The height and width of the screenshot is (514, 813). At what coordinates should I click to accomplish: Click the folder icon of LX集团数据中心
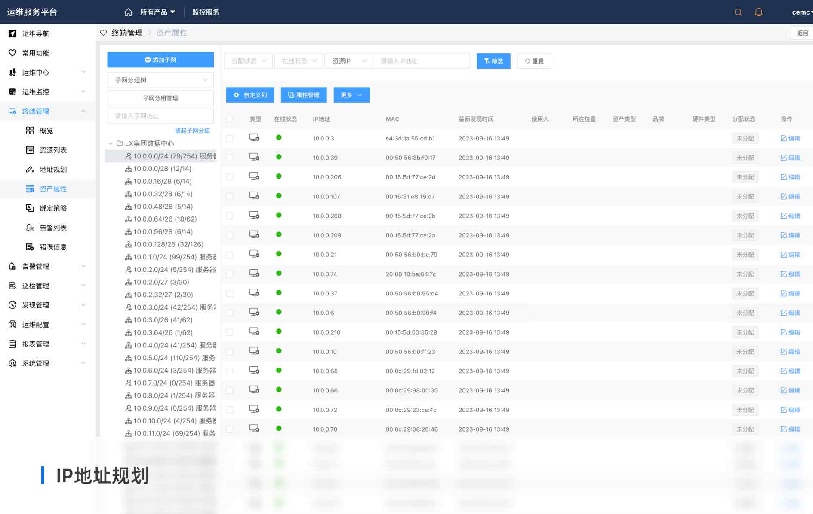(120, 143)
